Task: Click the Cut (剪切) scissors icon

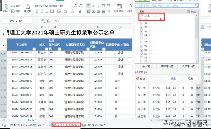Action: 13,6
